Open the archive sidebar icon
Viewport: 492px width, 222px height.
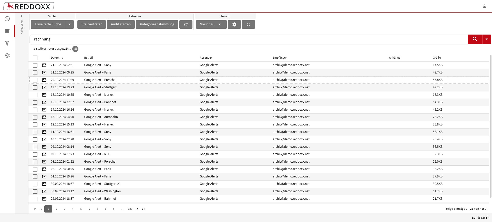(x=7, y=31)
